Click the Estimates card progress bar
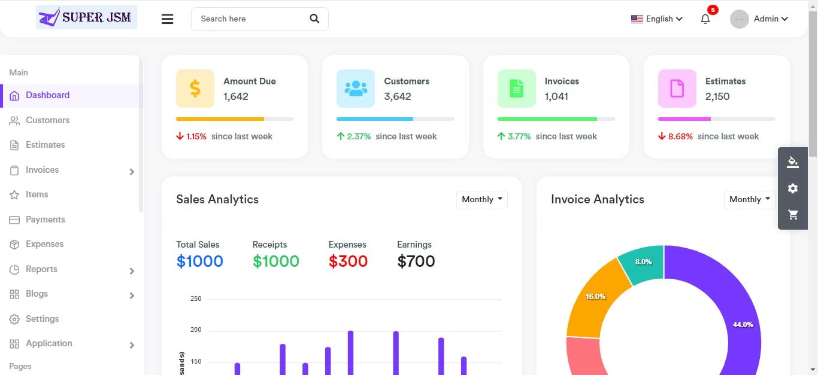 pos(717,119)
